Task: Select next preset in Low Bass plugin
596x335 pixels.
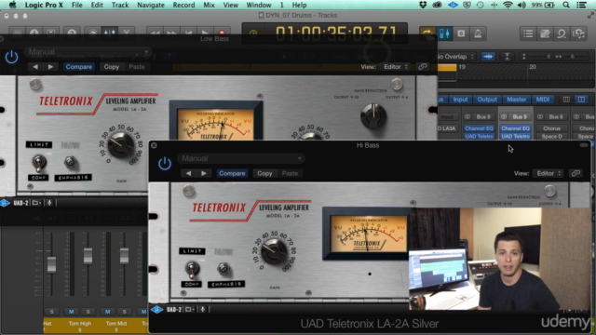Action: (50, 67)
